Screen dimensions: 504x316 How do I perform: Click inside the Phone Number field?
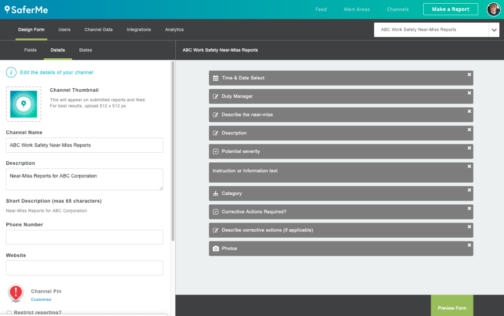tap(84, 237)
